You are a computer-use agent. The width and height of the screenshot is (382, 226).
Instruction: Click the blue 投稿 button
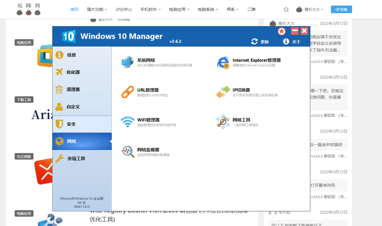(341, 9)
